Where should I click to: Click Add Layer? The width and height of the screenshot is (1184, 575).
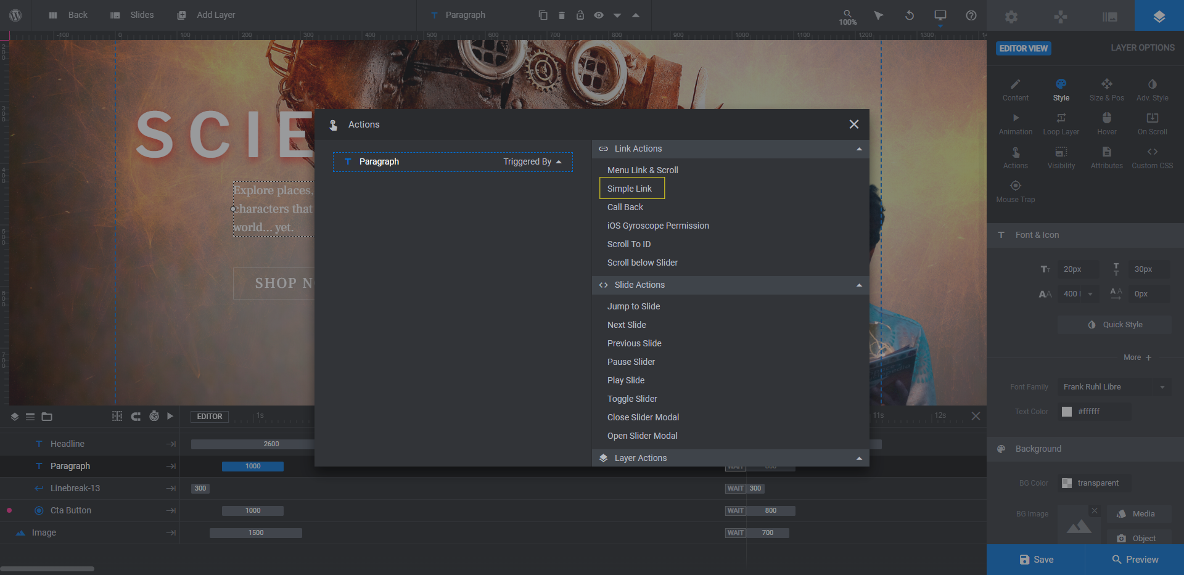pos(207,15)
